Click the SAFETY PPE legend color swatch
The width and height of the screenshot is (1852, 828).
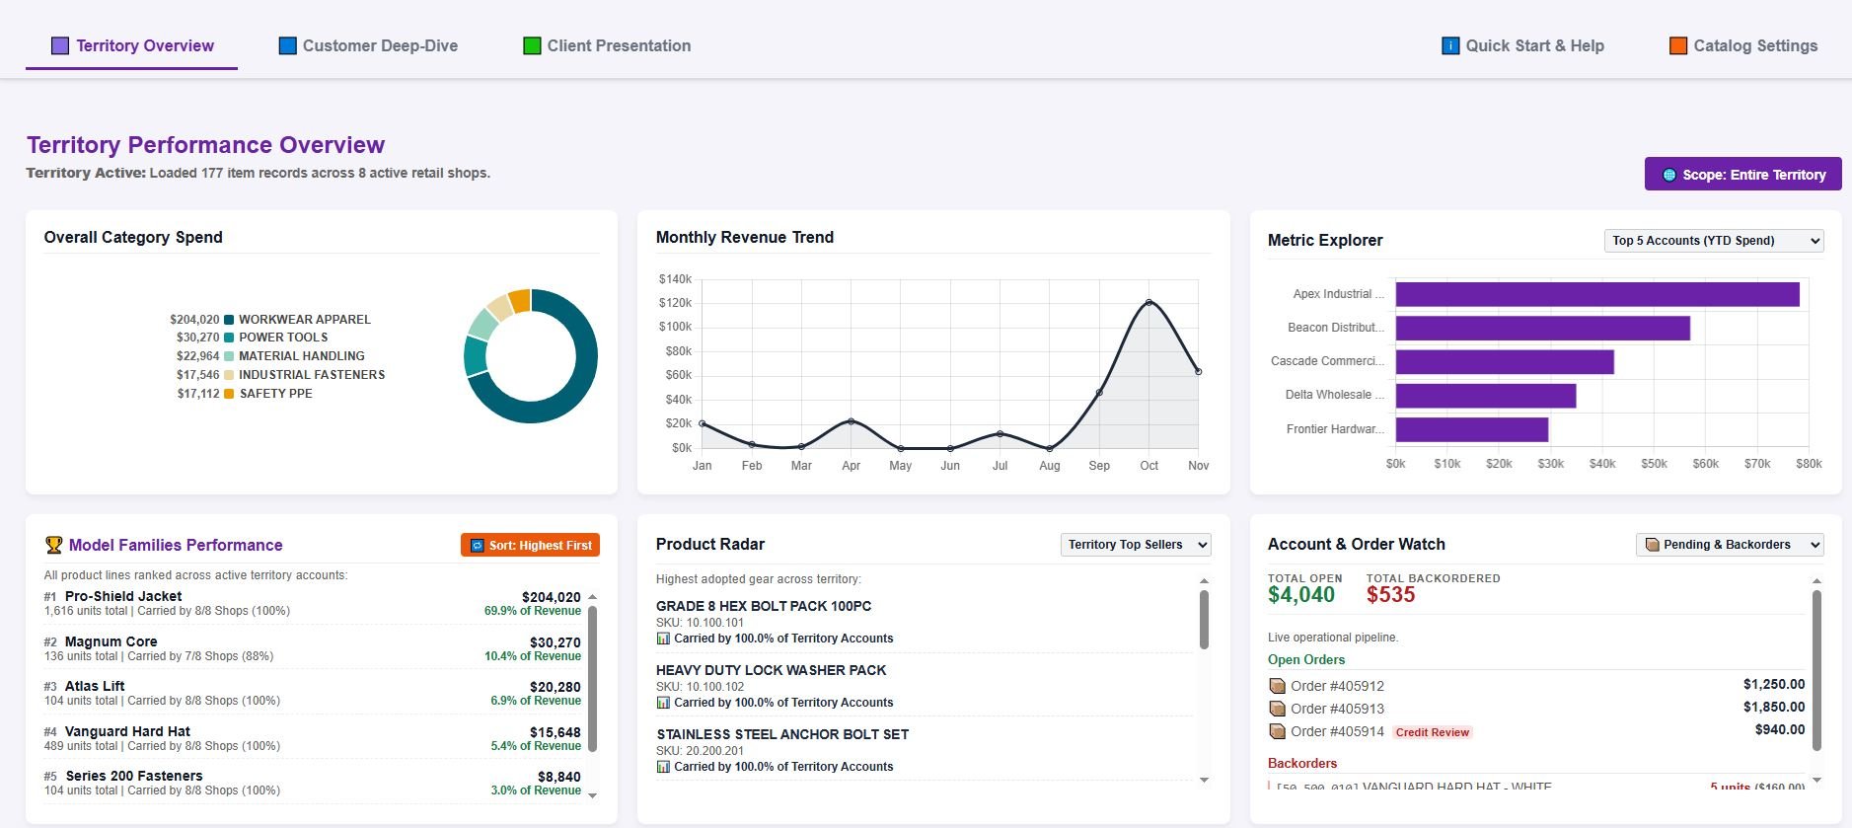[229, 394]
